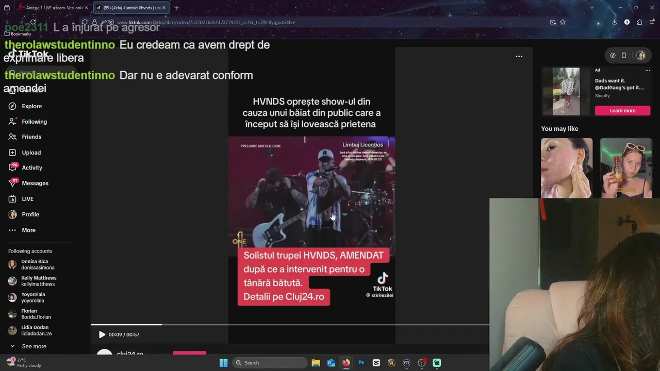Go to the LIVE section
The width and height of the screenshot is (660, 371).
coord(21,199)
